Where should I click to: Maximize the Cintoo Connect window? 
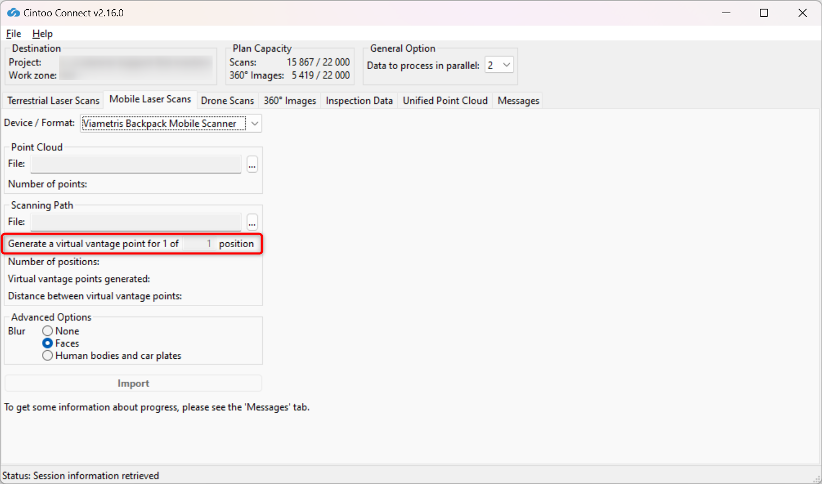pyautogui.click(x=764, y=13)
